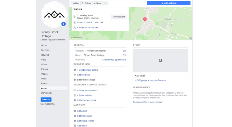
Task: Select the About sidebar item
Action: (54, 88)
